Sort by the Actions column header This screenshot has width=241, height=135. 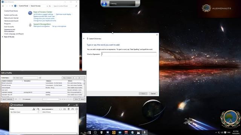click(x=70, y=81)
